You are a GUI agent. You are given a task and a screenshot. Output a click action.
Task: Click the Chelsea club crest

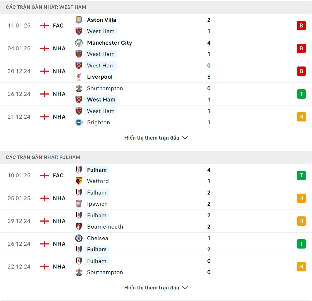pyautogui.click(x=79, y=238)
